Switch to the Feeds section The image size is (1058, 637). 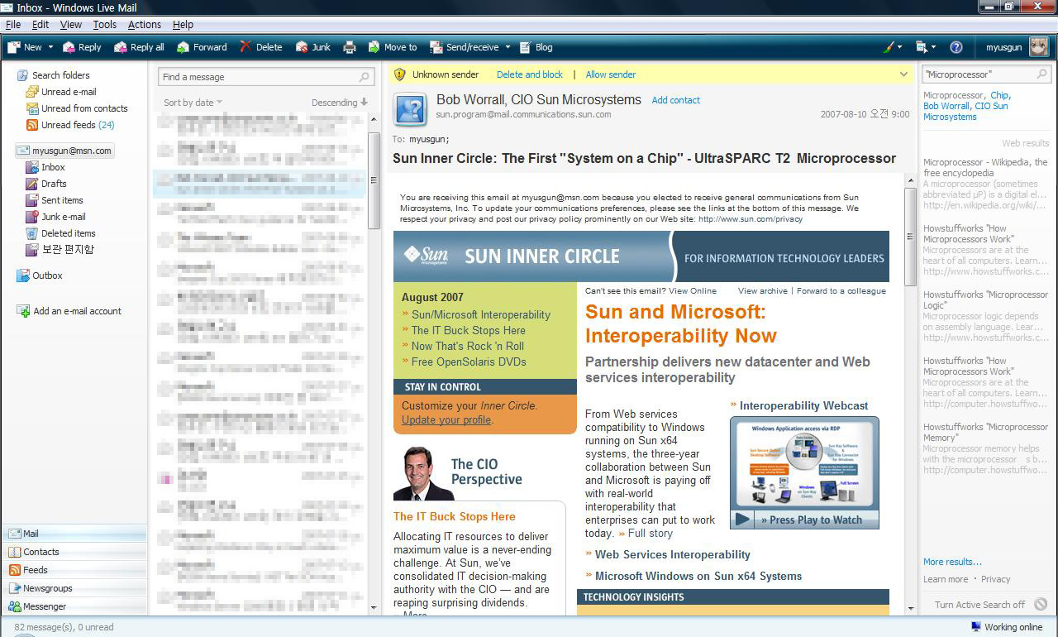coord(74,570)
